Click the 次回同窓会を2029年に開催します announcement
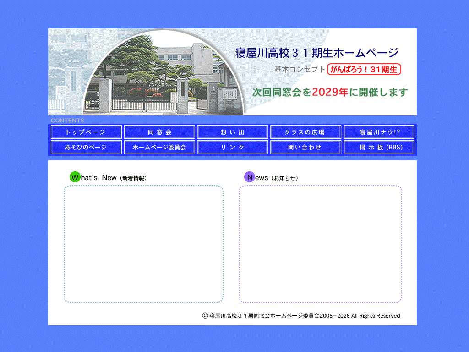Image resolution: width=469 pixels, height=352 pixels. click(x=330, y=92)
